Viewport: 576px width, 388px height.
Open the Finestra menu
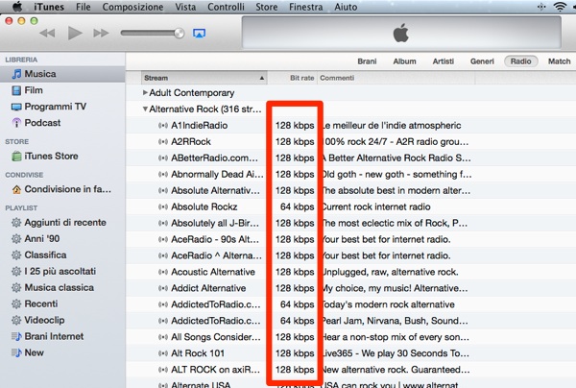(x=306, y=7)
